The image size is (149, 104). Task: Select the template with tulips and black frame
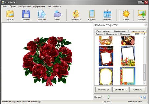tap(128, 56)
